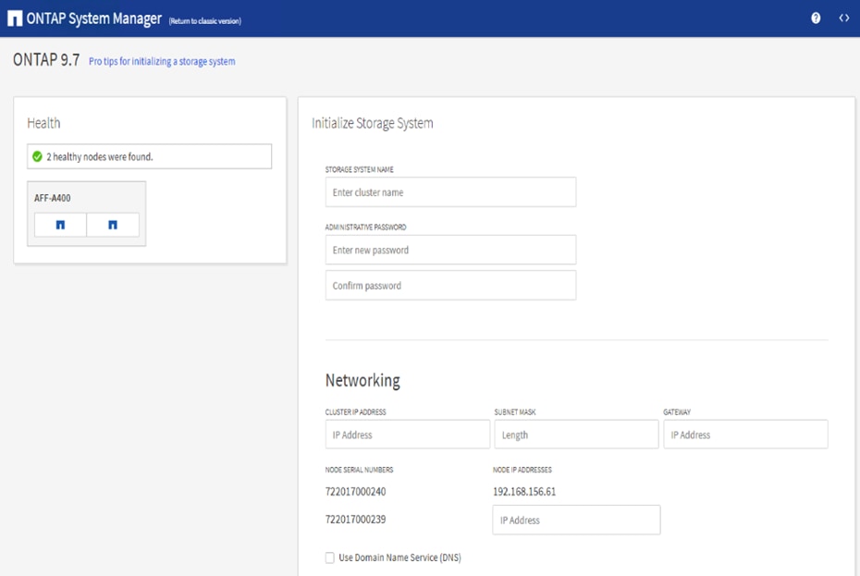Click the AFF-A400 model label
Screen dimensions: 860x576
pyautogui.click(x=52, y=198)
